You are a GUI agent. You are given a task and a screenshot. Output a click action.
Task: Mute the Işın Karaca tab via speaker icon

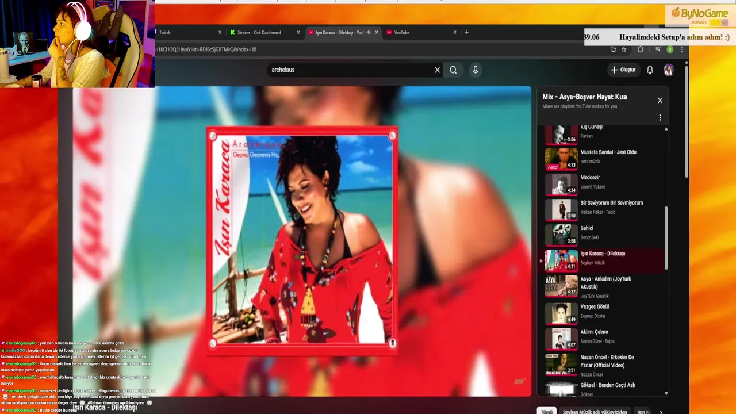[369, 32]
